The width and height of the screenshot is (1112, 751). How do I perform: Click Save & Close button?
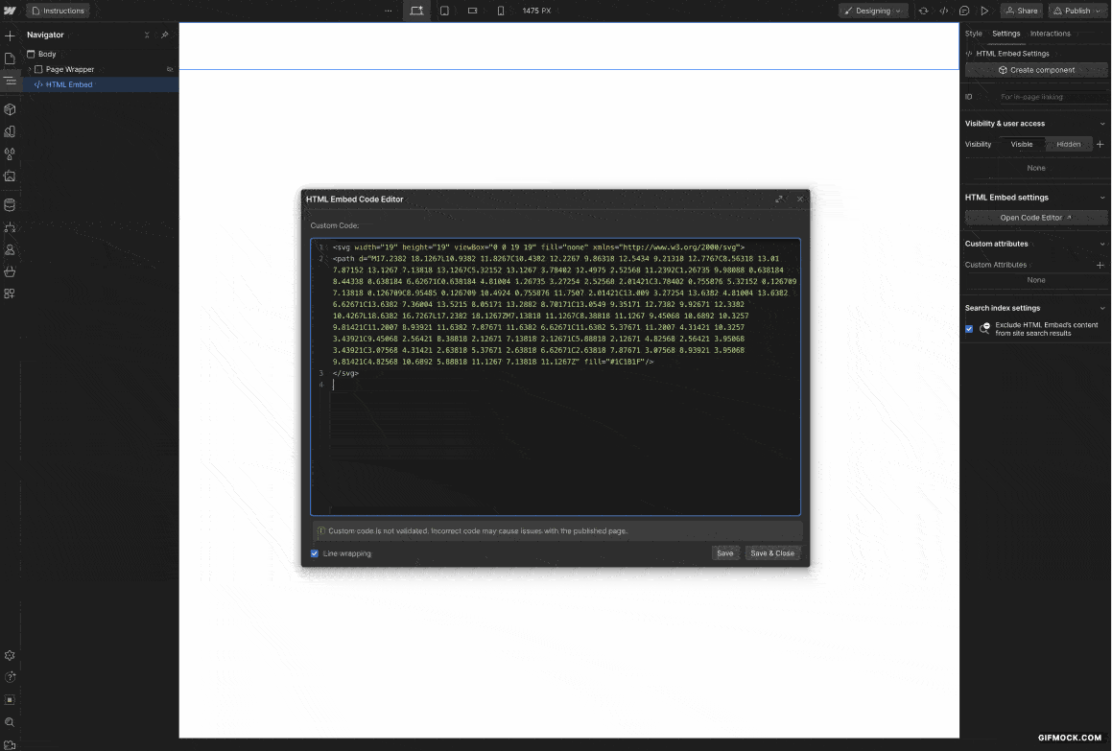[x=772, y=553]
